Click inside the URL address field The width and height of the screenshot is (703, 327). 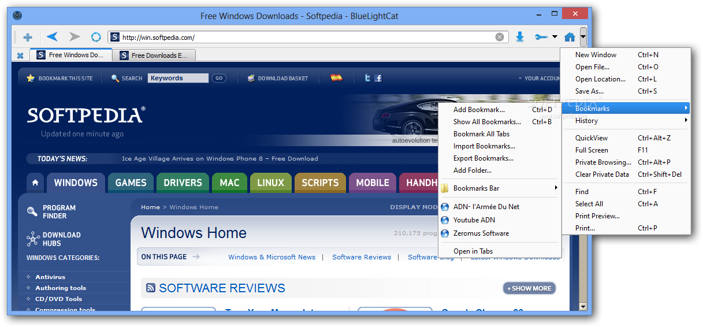pos(306,37)
